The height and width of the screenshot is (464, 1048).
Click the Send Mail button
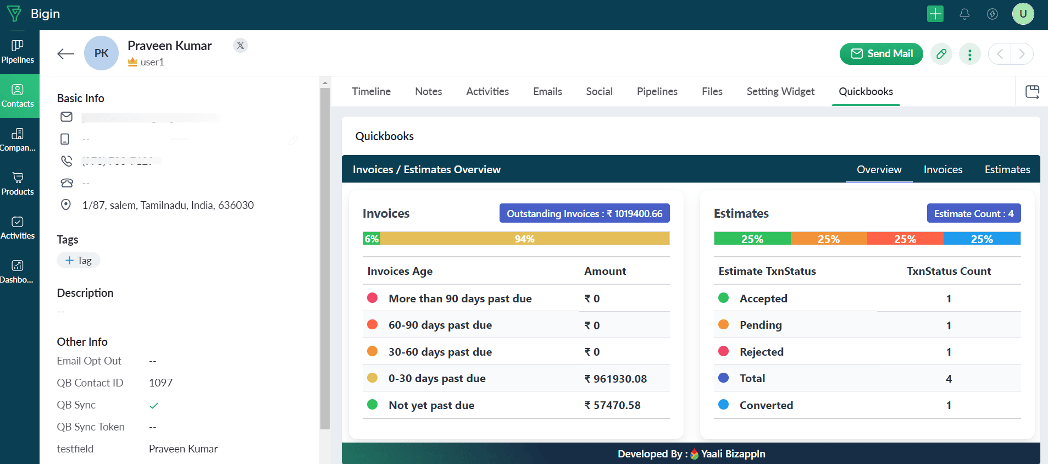[x=881, y=54]
